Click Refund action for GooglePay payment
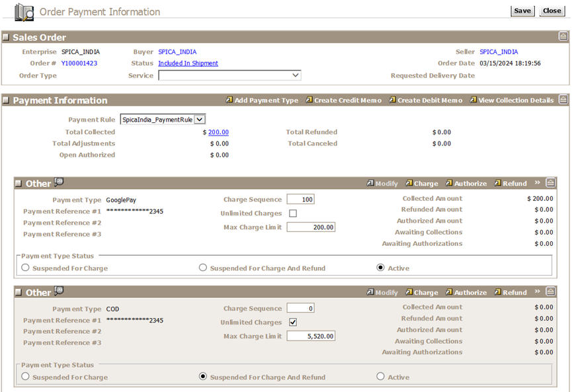Image resolution: width=572 pixels, height=392 pixels. [514, 184]
